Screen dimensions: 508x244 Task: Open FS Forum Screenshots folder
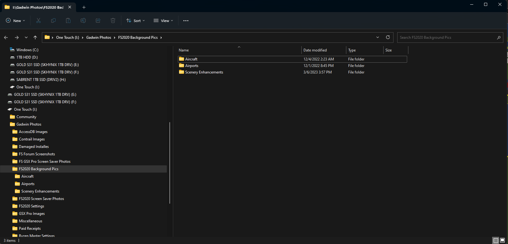click(37, 154)
